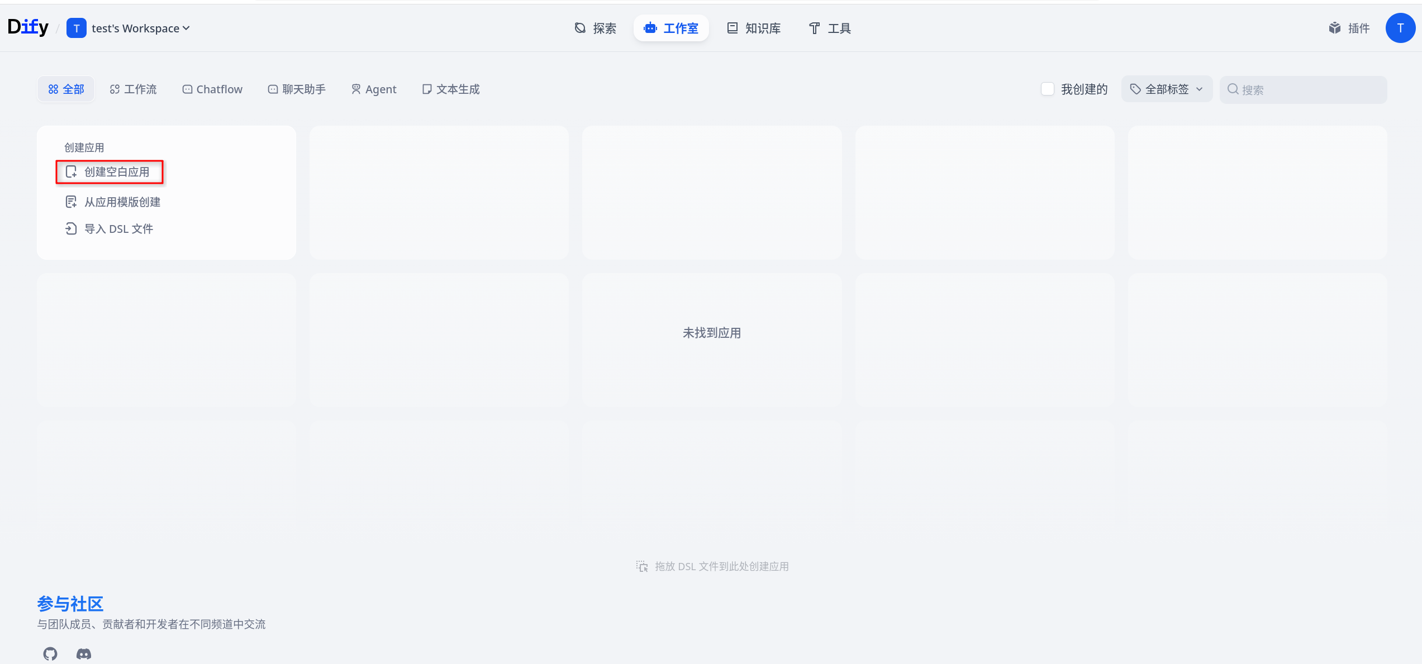Open the 全部标签 tags dropdown
1422x664 pixels.
tap(1166, 89)
